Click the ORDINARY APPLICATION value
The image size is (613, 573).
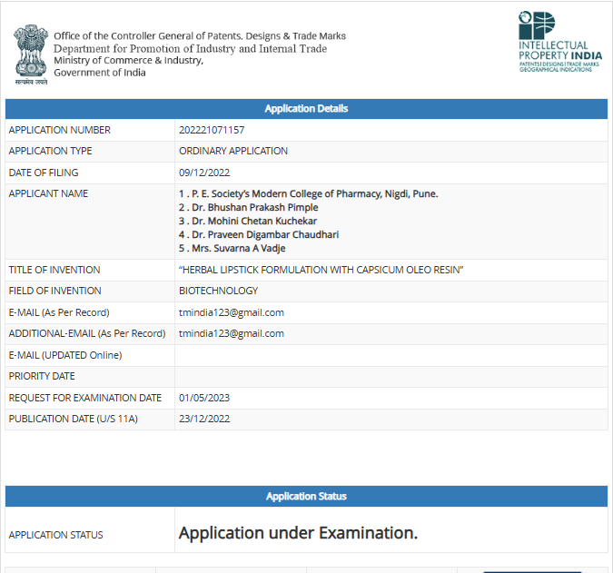click(x=233, y=151)
